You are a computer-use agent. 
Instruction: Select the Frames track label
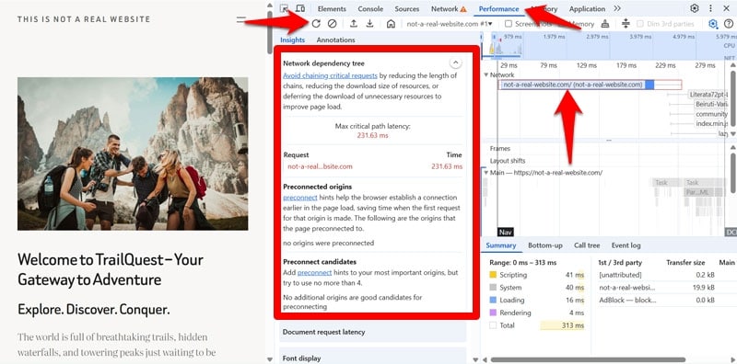[x=499, y=148]
